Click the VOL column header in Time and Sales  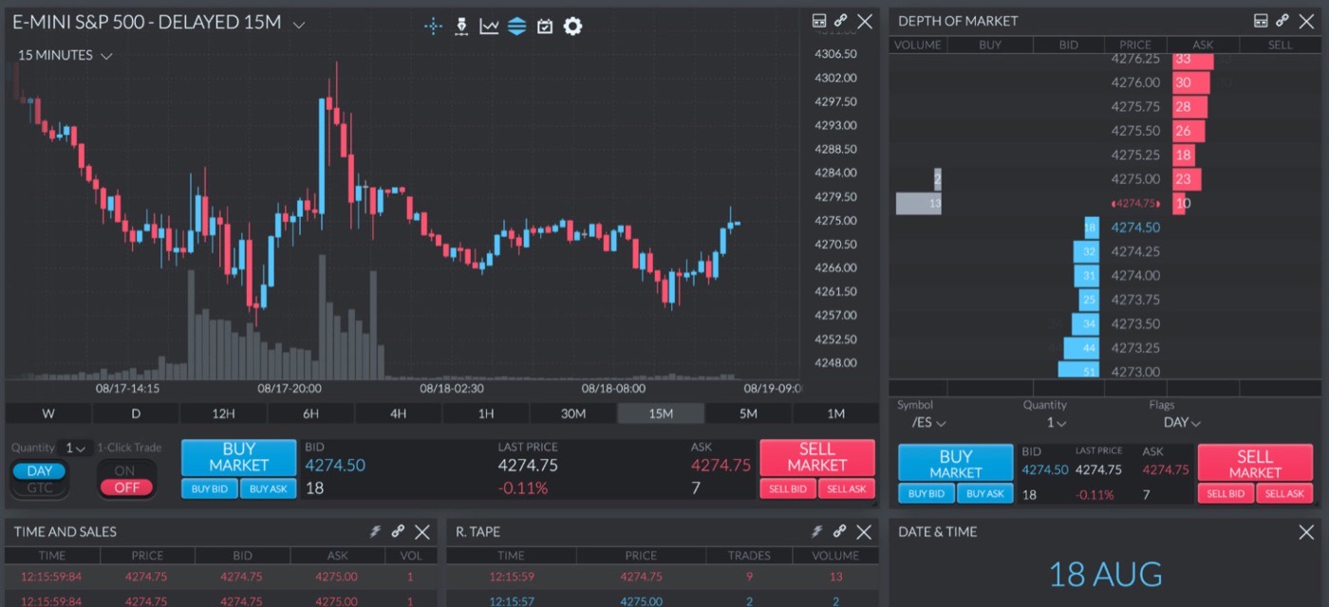pos(410,556)
